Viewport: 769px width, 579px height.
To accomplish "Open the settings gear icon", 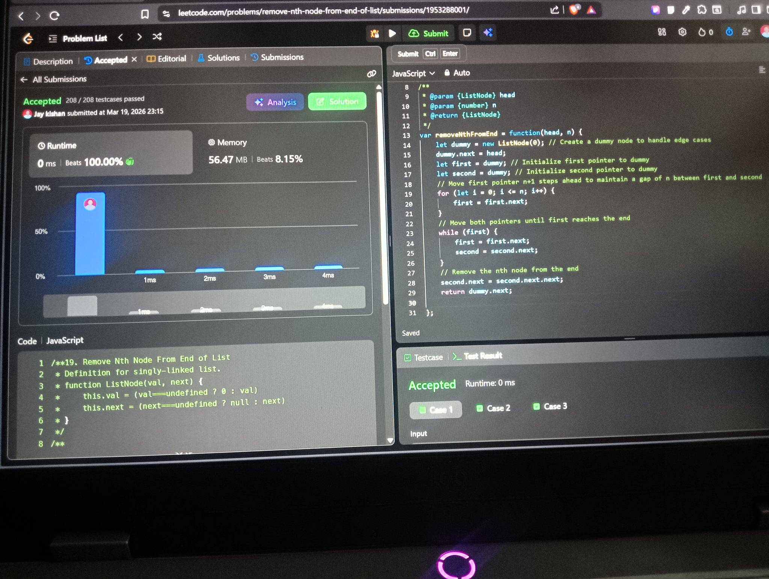I will tap(682, 32).
